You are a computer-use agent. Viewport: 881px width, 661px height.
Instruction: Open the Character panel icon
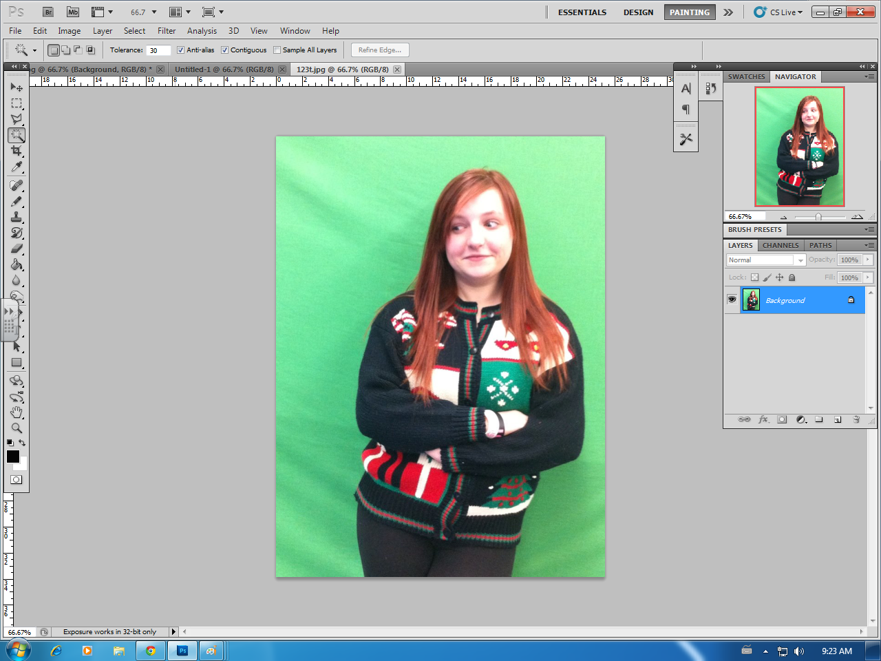coord(686,89)
